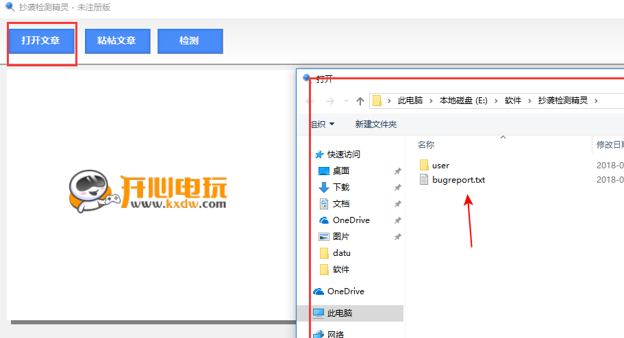Open the recent locations dropdown arrow
The height and width of the screenshot is (338, 624).
(346, 101)
